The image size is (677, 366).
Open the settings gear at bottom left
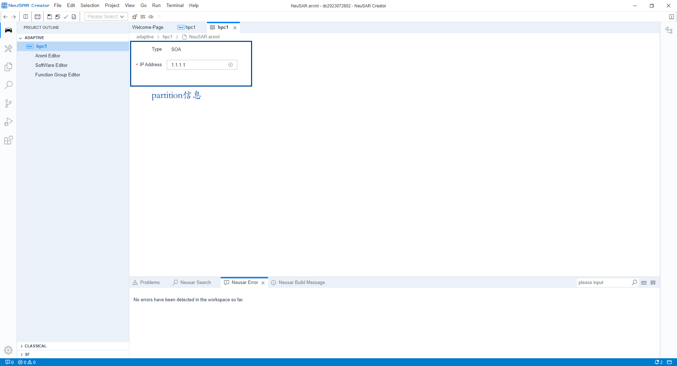click(x=8, y=350)
